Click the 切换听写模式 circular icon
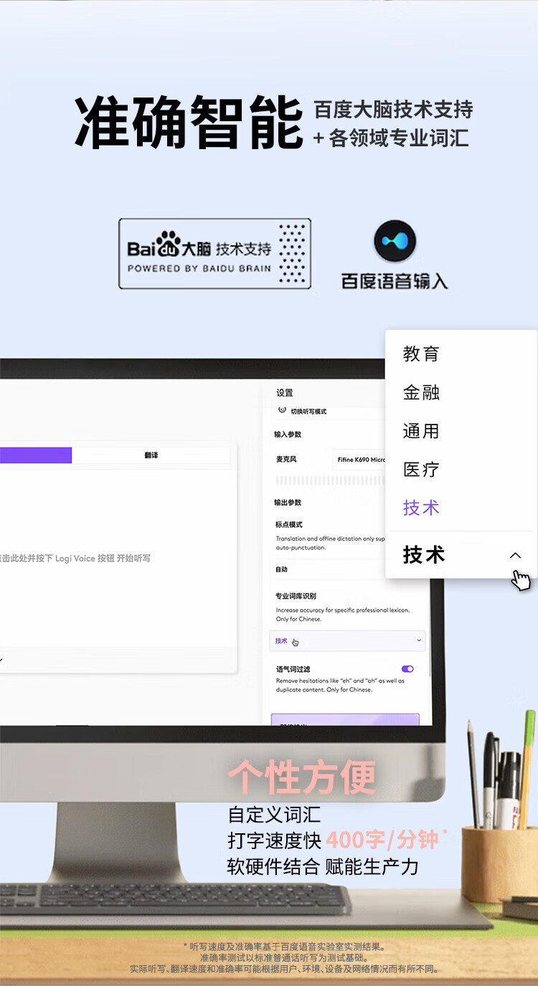 click(x=282, y=409)
